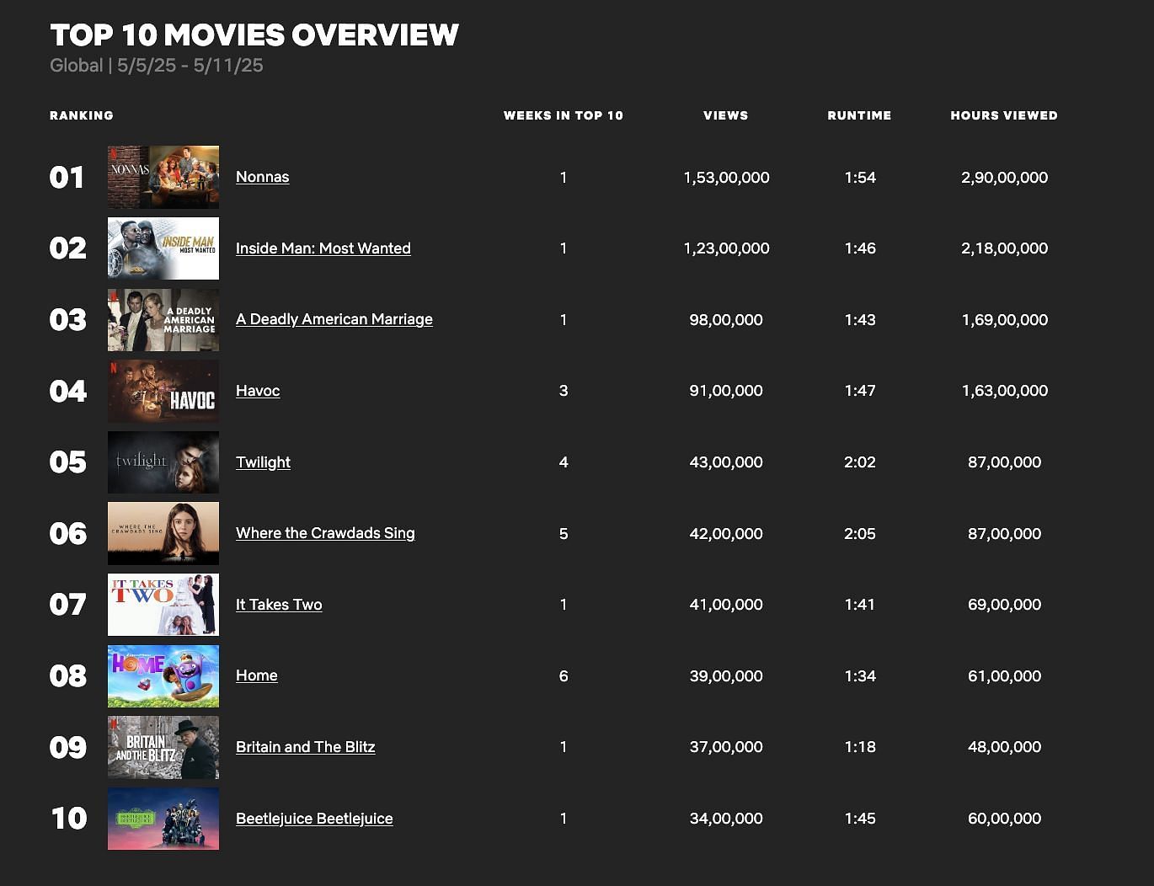Click rank number 08
Image resolution: width=1154 pixels, height=886 pixels.
click(67, 676)
